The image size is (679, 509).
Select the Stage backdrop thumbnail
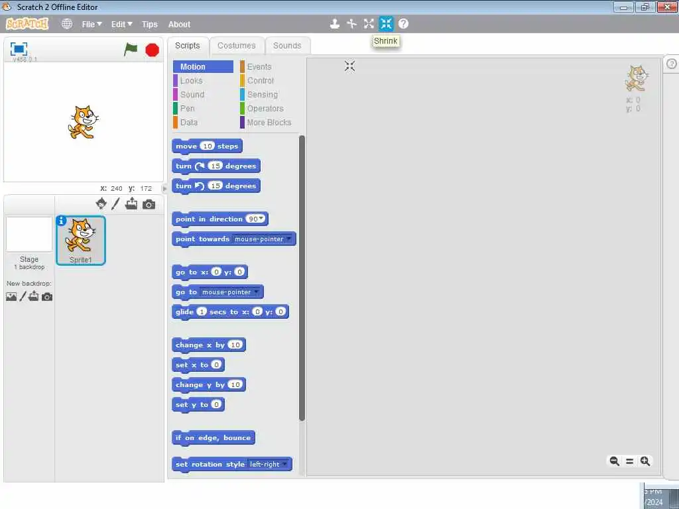coord(29,234)
